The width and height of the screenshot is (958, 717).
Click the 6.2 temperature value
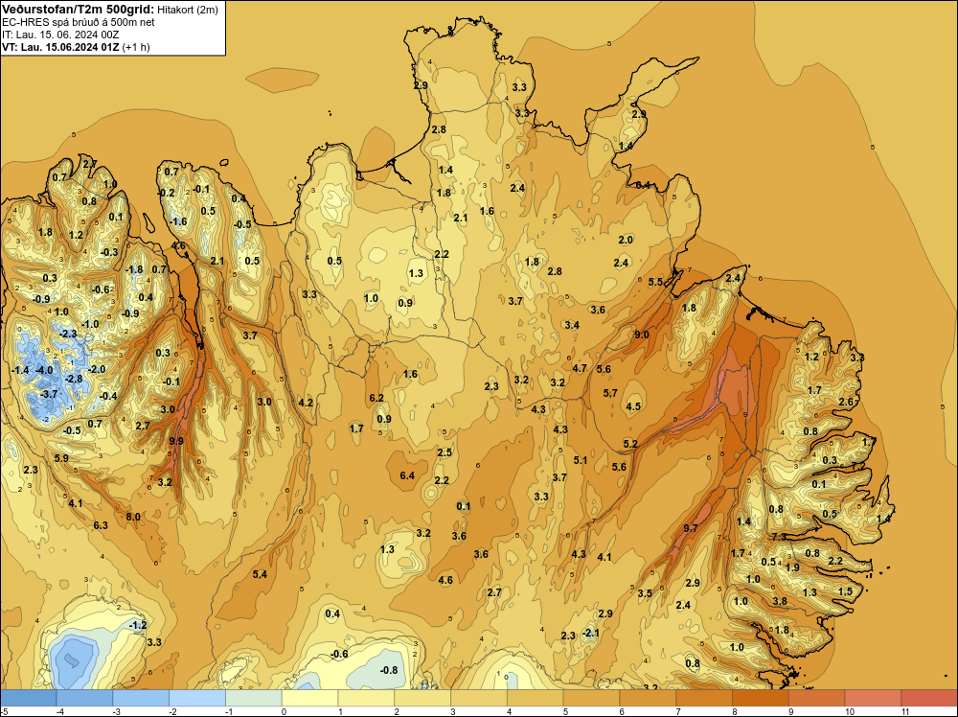pyautogui.click(x=376, y=398)
